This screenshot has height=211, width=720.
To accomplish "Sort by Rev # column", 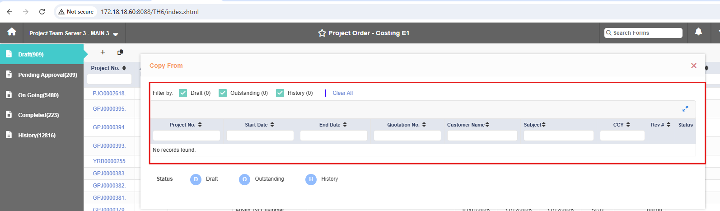I will click(669, 125).
